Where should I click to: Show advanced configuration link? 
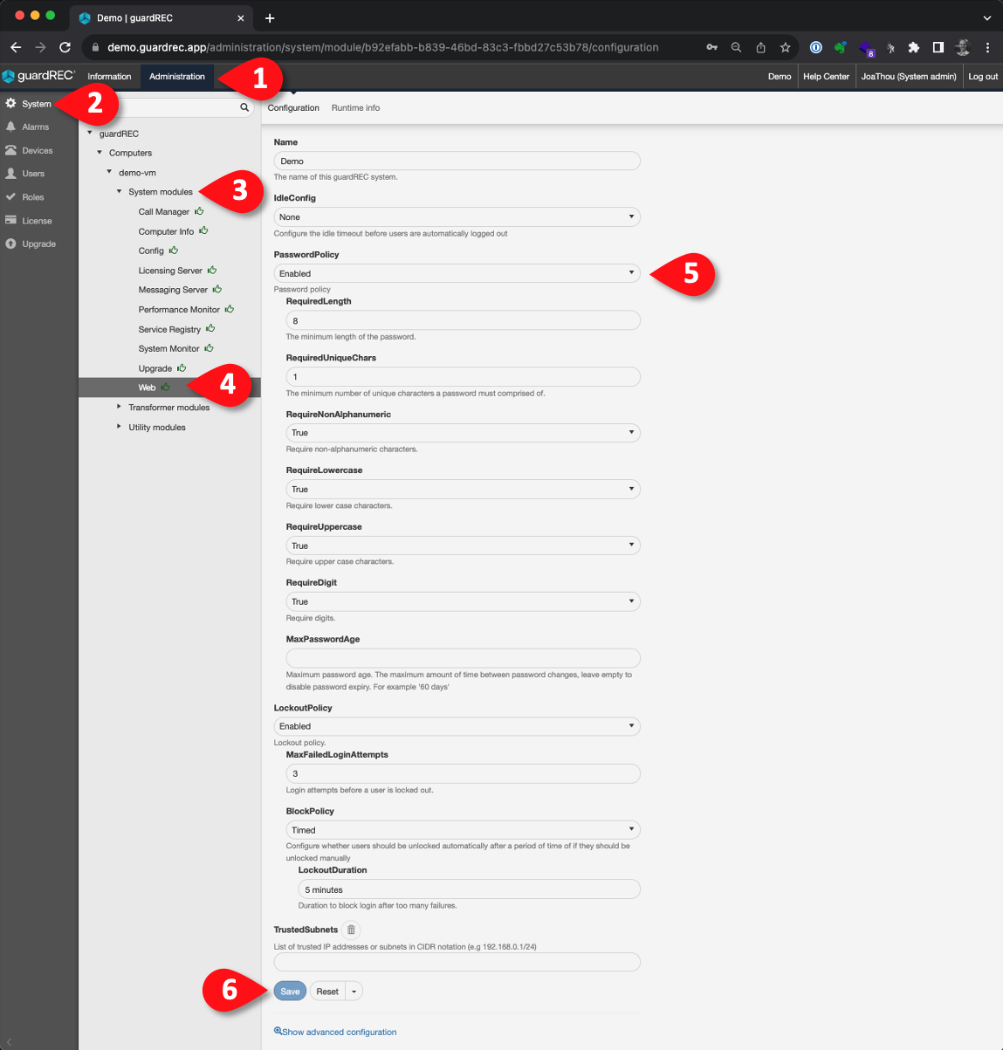coord(339,1032)
